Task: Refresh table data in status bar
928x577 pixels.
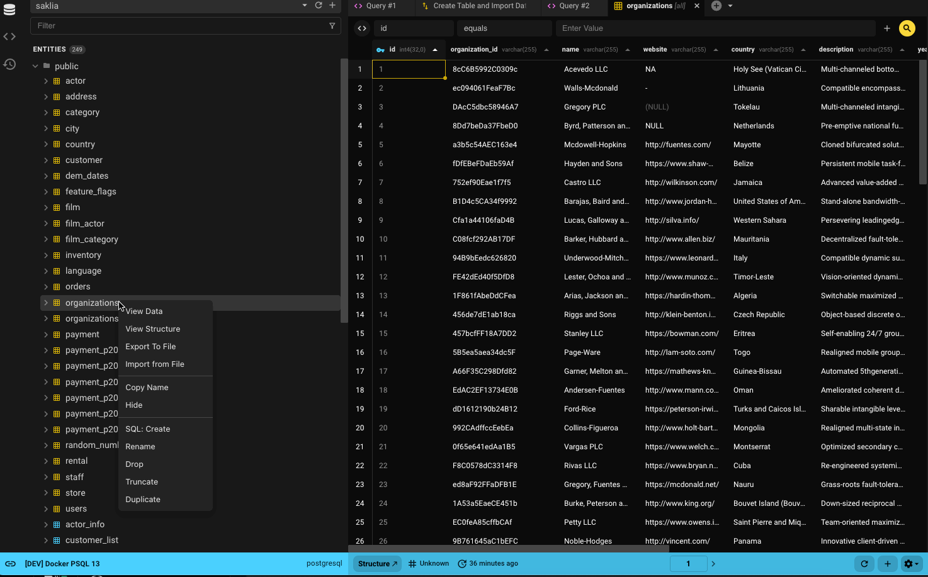Action: (x=864, y=564)
